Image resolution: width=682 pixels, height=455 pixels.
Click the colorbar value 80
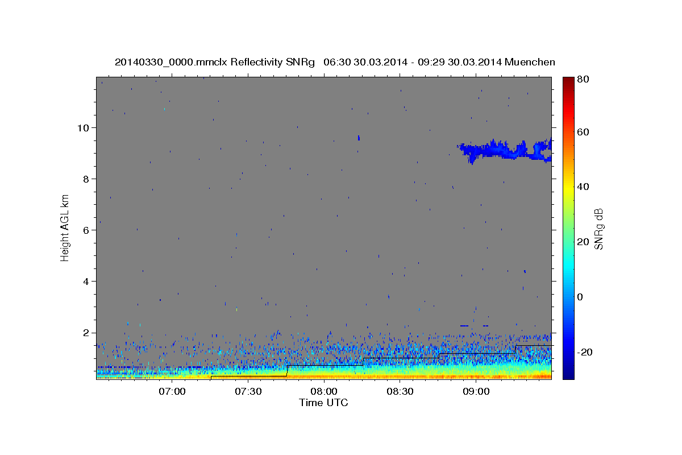point(583,79)
